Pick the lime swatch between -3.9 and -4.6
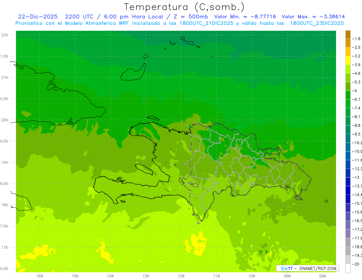362x280 pixels. (x=348, y=69)
